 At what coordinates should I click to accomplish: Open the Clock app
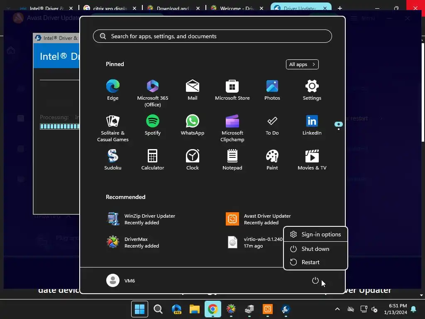coord(193,160)
